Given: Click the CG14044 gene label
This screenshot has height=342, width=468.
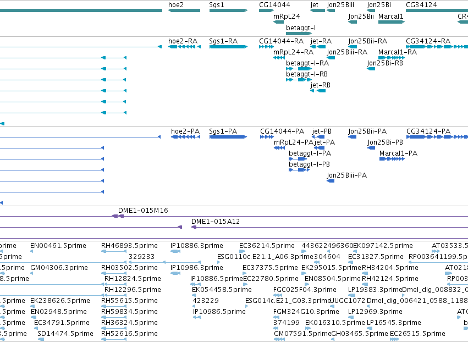Looking at the screenshot, I should tap(274, 5).
